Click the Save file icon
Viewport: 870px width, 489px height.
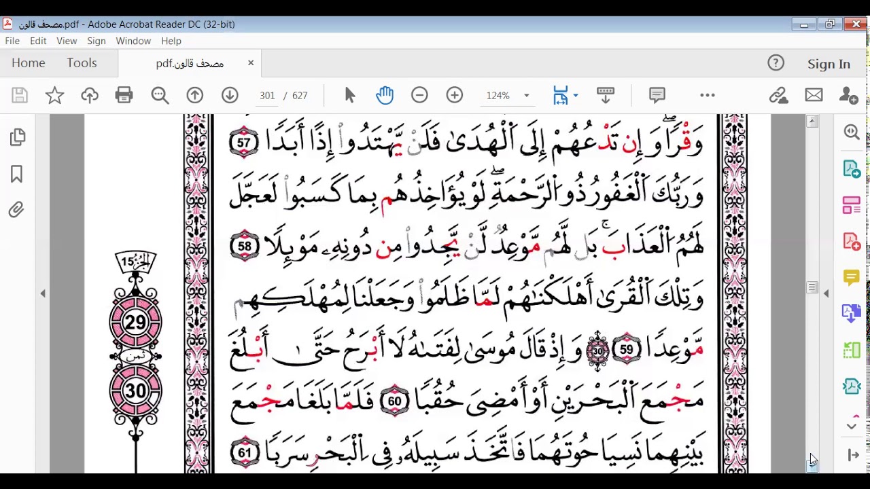20,96
